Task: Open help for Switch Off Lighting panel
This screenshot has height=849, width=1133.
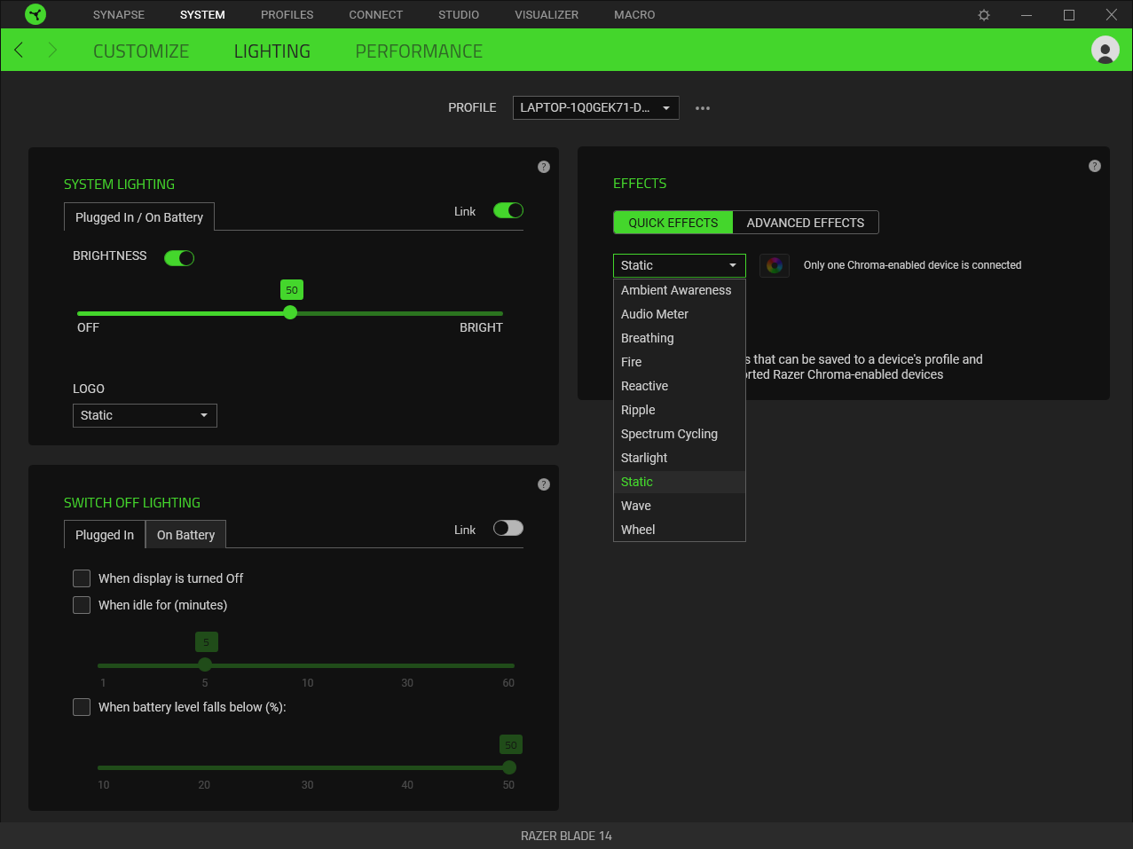Action: tap(544, 484)
